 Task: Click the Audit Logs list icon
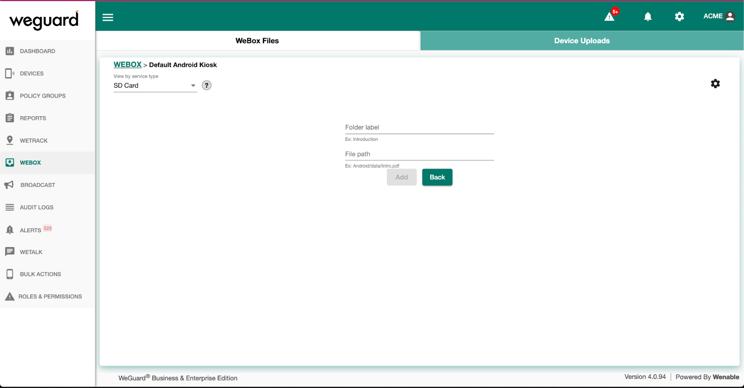[x=10, y=207]
